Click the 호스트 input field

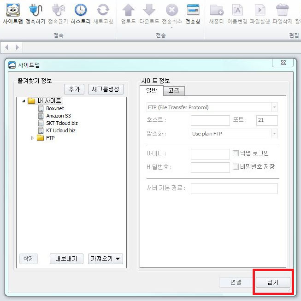coord(210,120)
